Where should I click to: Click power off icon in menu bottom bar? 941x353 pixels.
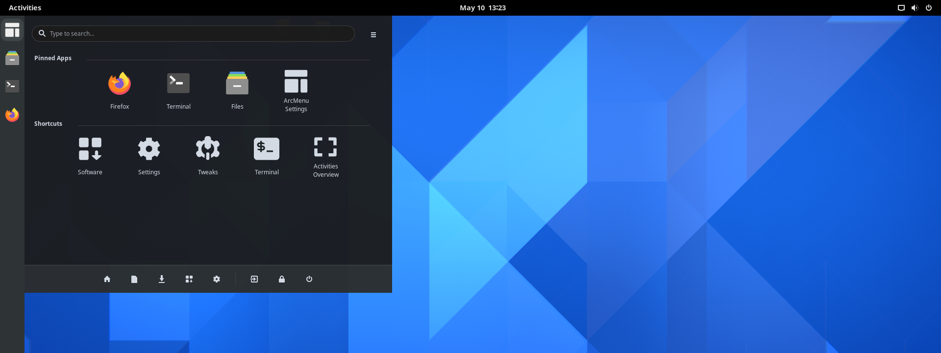[x=309, y=279]
